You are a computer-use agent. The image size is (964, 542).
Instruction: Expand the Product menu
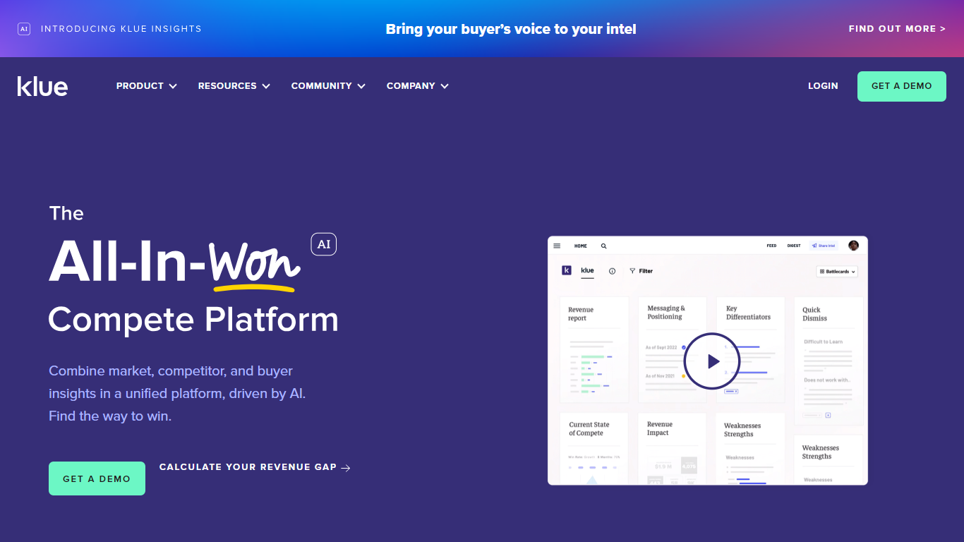[147, 86]
